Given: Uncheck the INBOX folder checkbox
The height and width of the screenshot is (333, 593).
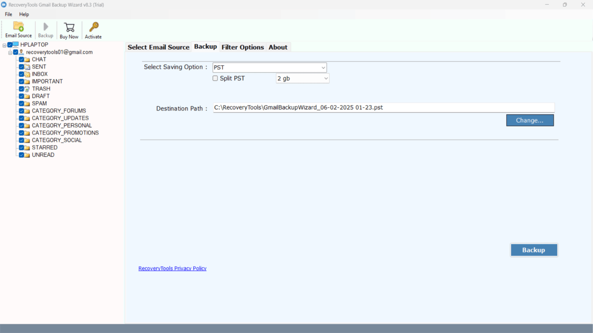Looking at the screenshot, I should click(21, 74).
